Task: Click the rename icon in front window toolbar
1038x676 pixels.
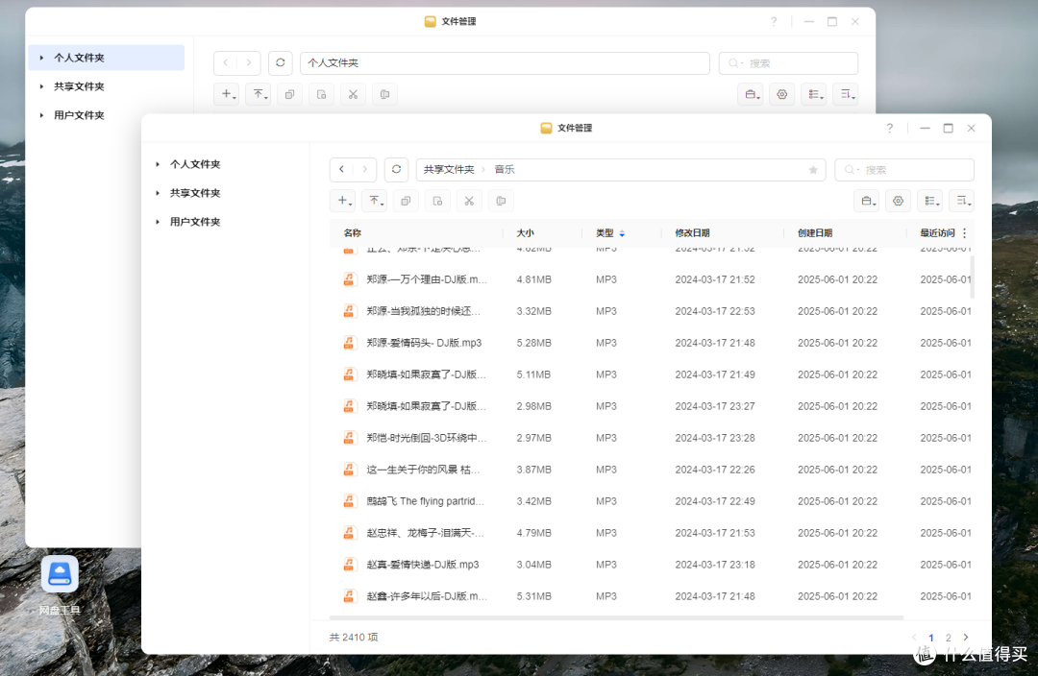Action: tap(501, 201)
